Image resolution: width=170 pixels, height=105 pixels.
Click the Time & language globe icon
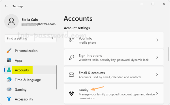coord(9,80)
